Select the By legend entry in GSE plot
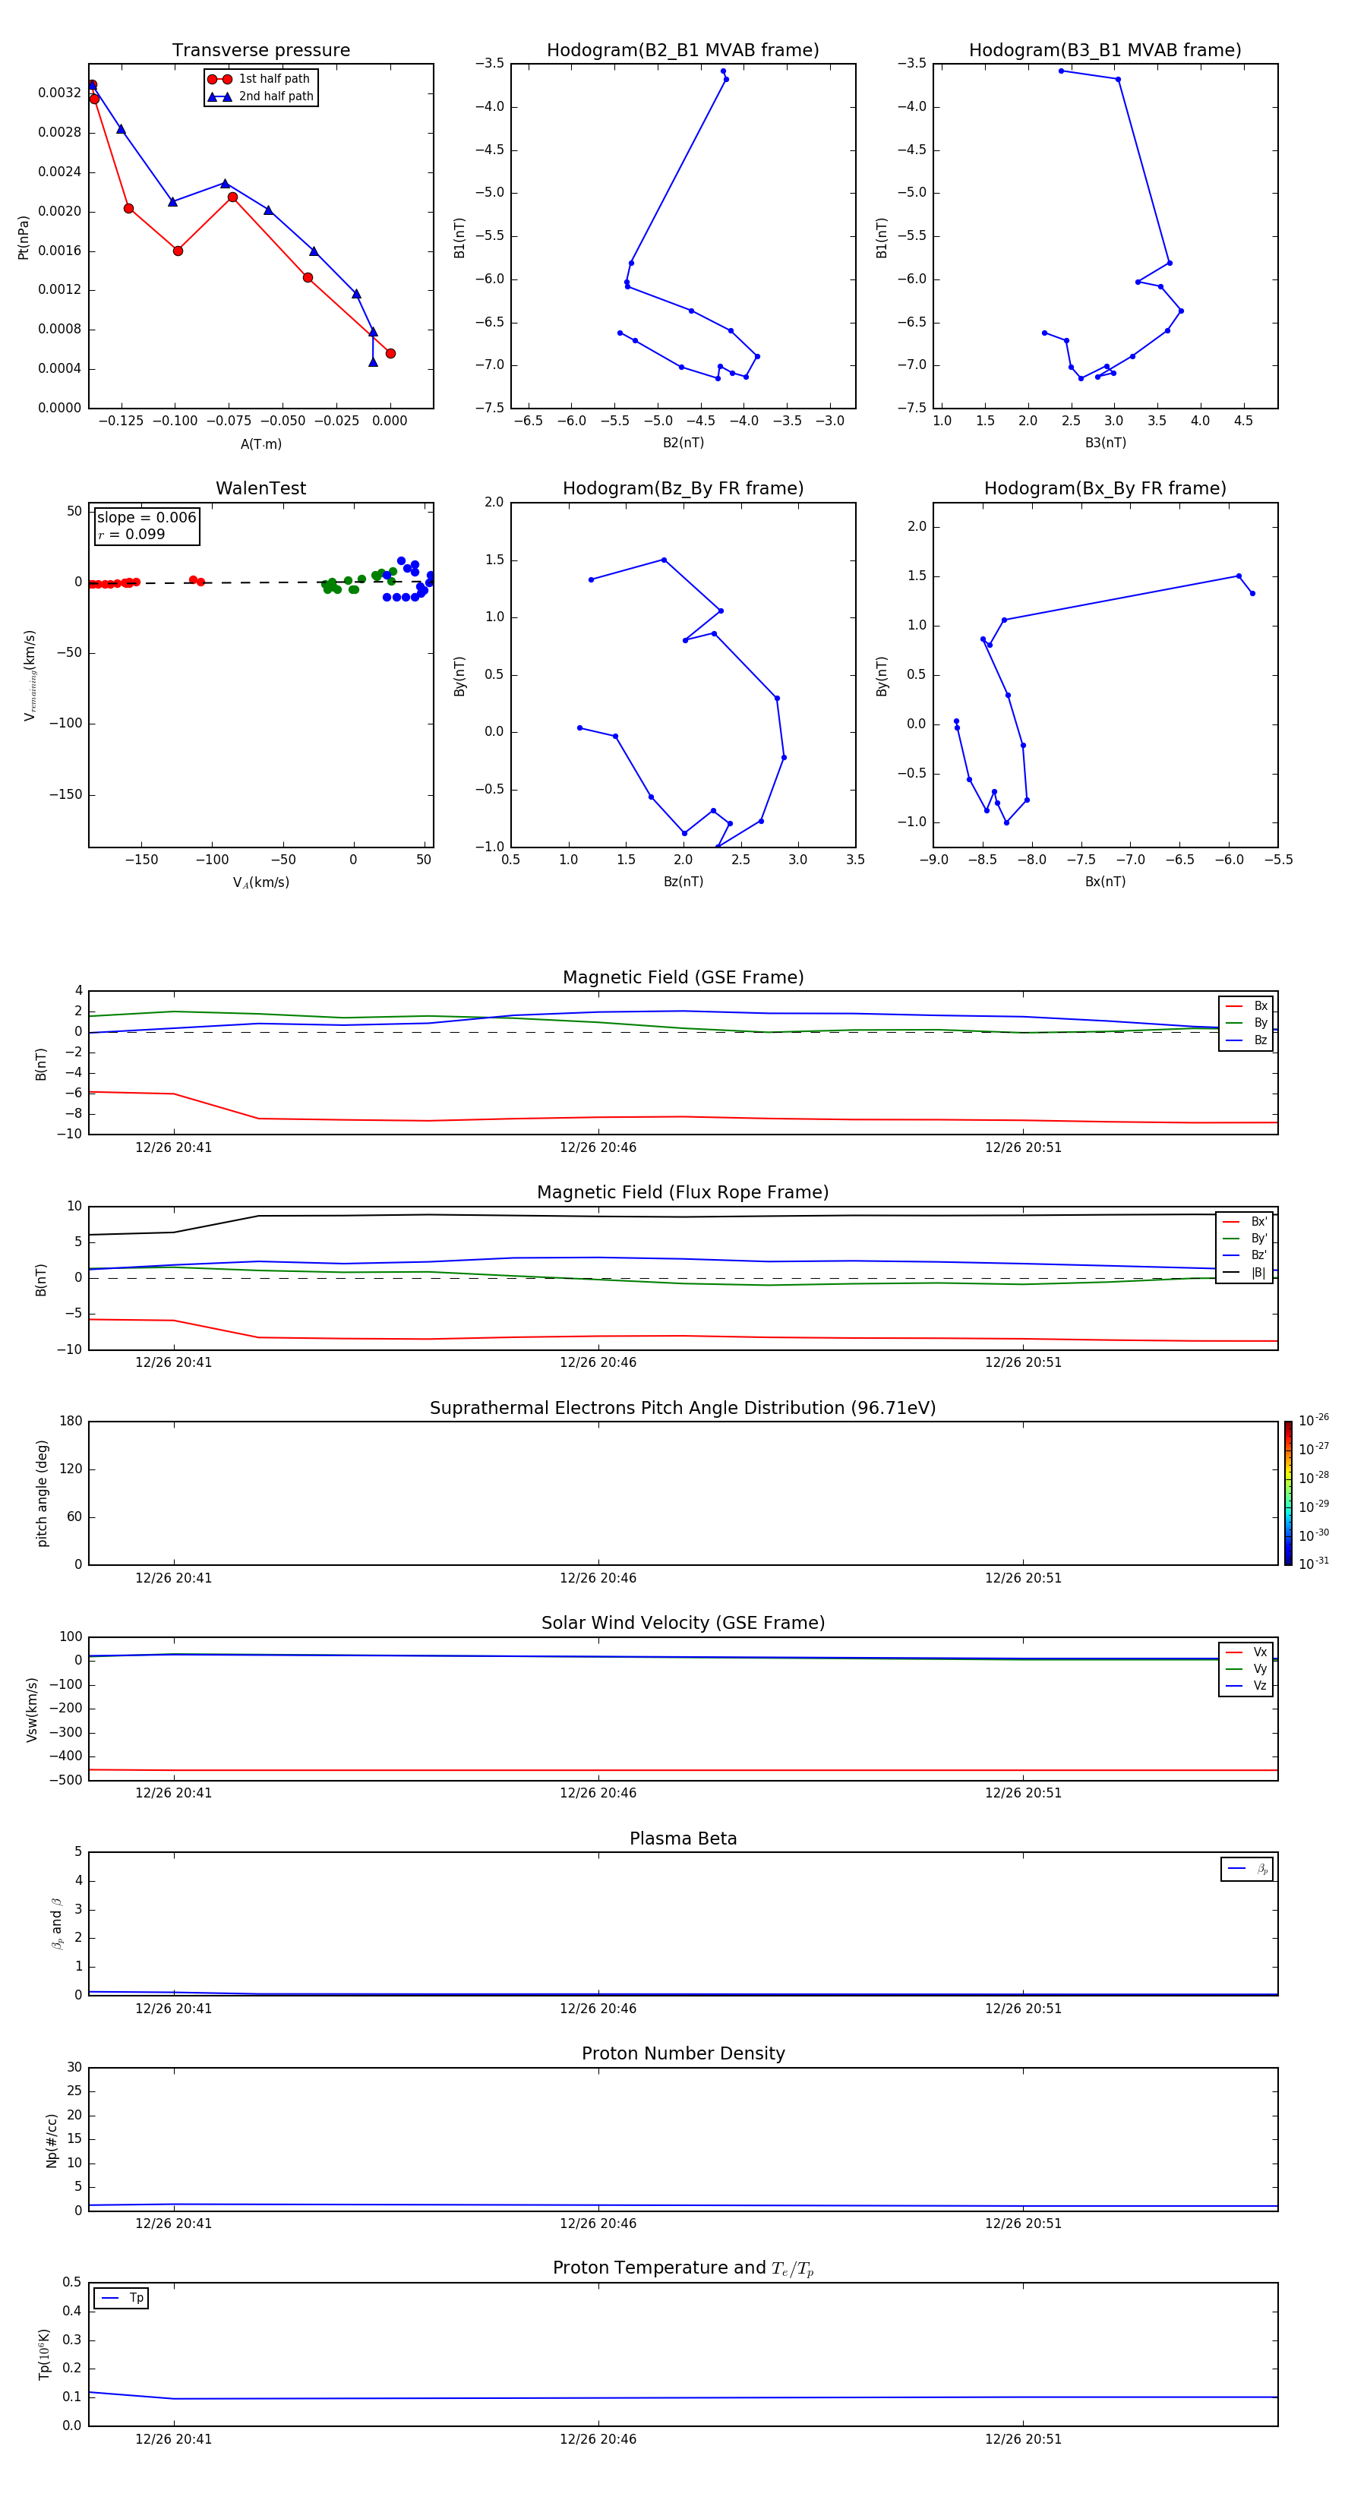Image resolution: width=1367 pixels, height=2506 pixels. [1246, 1022]
